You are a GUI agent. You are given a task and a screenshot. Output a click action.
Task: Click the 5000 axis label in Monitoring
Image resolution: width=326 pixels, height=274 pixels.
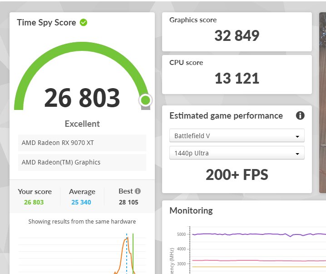(x=181, y=234)
